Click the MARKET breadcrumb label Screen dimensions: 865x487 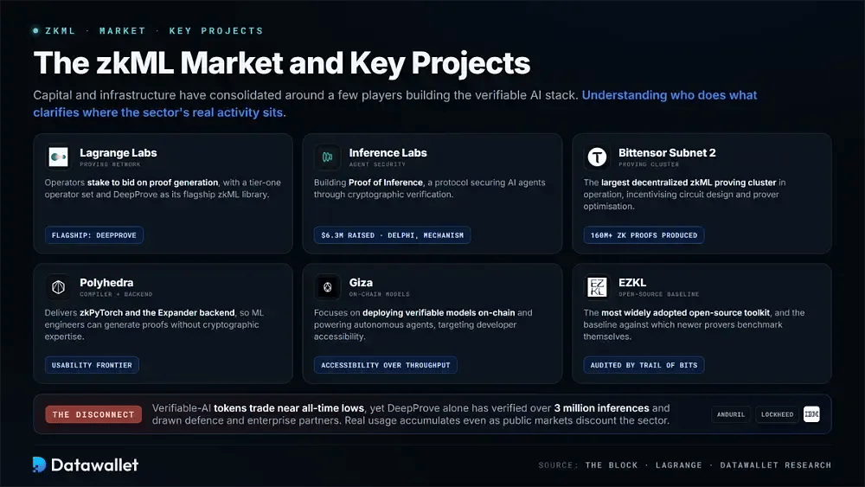123,31
